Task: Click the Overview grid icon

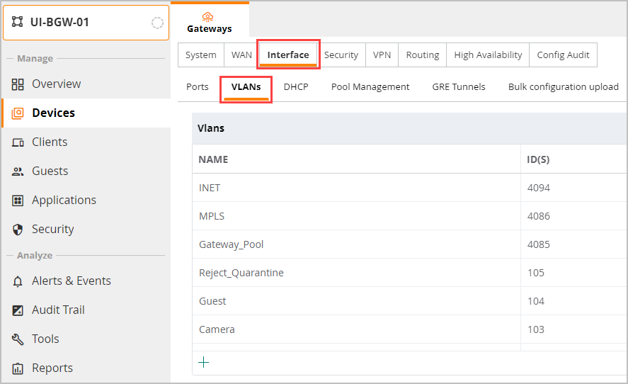Action: [x=18, y=84]
